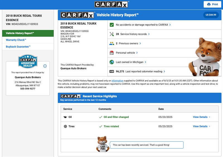Expand the previous owners chevron
This screenshot has height=157, width=223.
click(x=140, y=43)
